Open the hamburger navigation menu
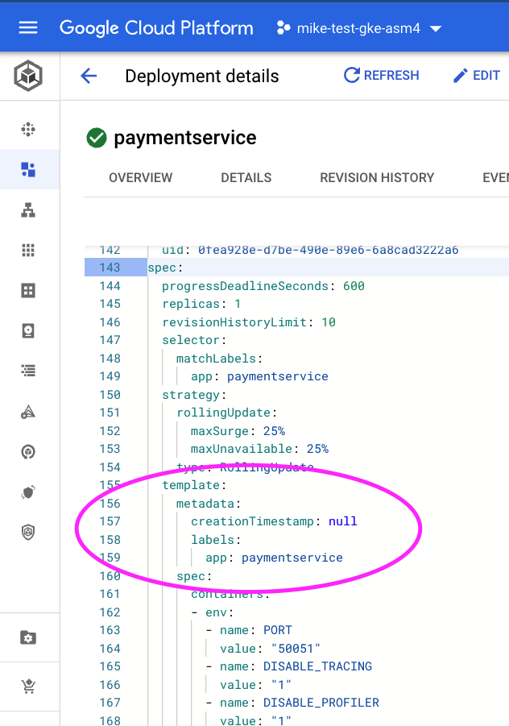 click(x=27, y=27)
